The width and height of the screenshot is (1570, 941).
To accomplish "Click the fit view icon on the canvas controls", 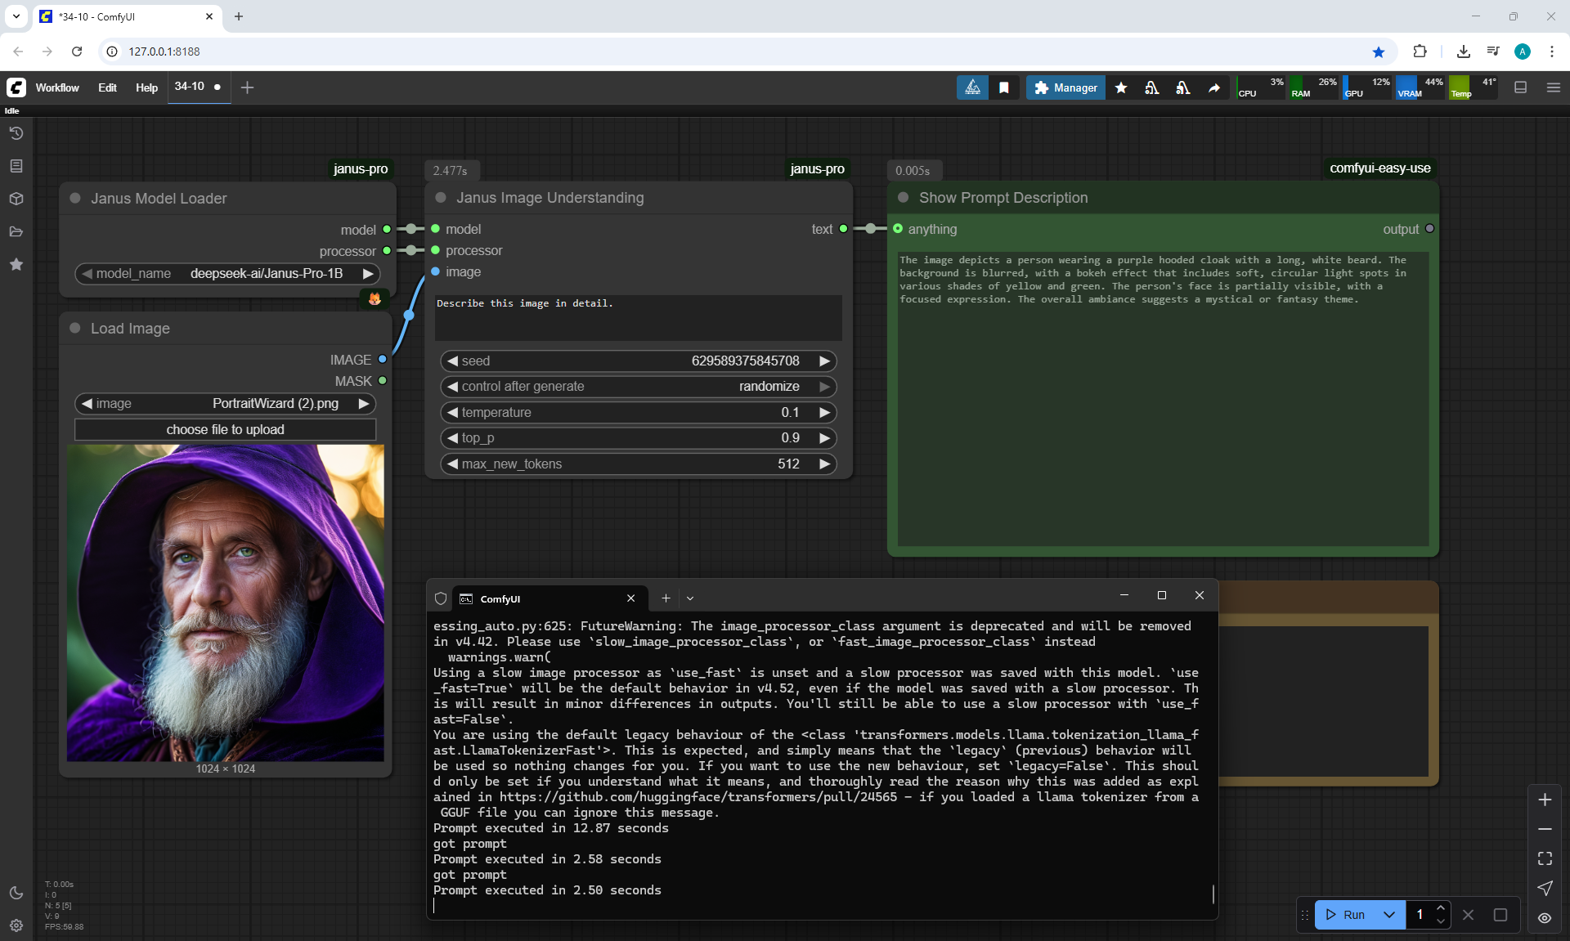I will (1545, 858).
